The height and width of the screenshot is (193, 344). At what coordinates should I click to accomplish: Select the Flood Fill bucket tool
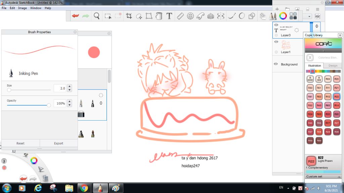coord(159,16)
